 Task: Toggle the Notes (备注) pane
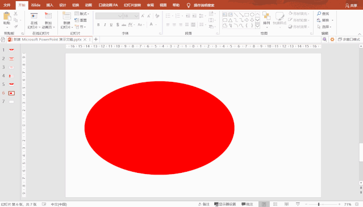point(204,204)
